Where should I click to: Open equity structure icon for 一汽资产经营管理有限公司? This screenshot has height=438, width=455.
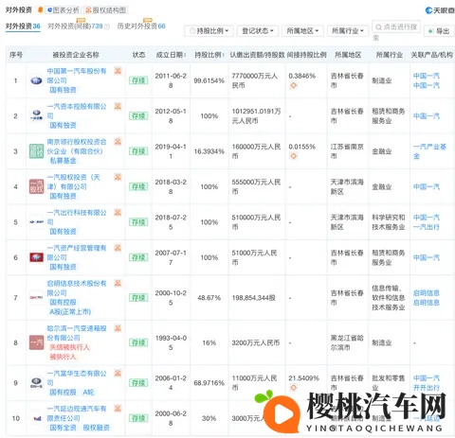click(118, 248)
